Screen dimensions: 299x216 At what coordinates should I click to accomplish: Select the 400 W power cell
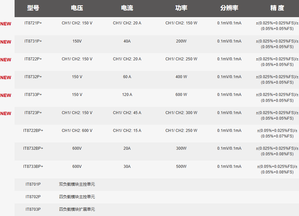pyautogui.click(x=181, y=77)
